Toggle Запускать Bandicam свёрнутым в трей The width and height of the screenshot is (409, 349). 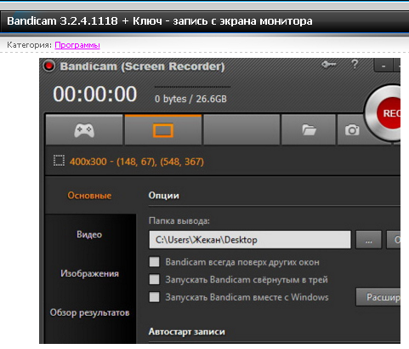[x=155, y=279]
